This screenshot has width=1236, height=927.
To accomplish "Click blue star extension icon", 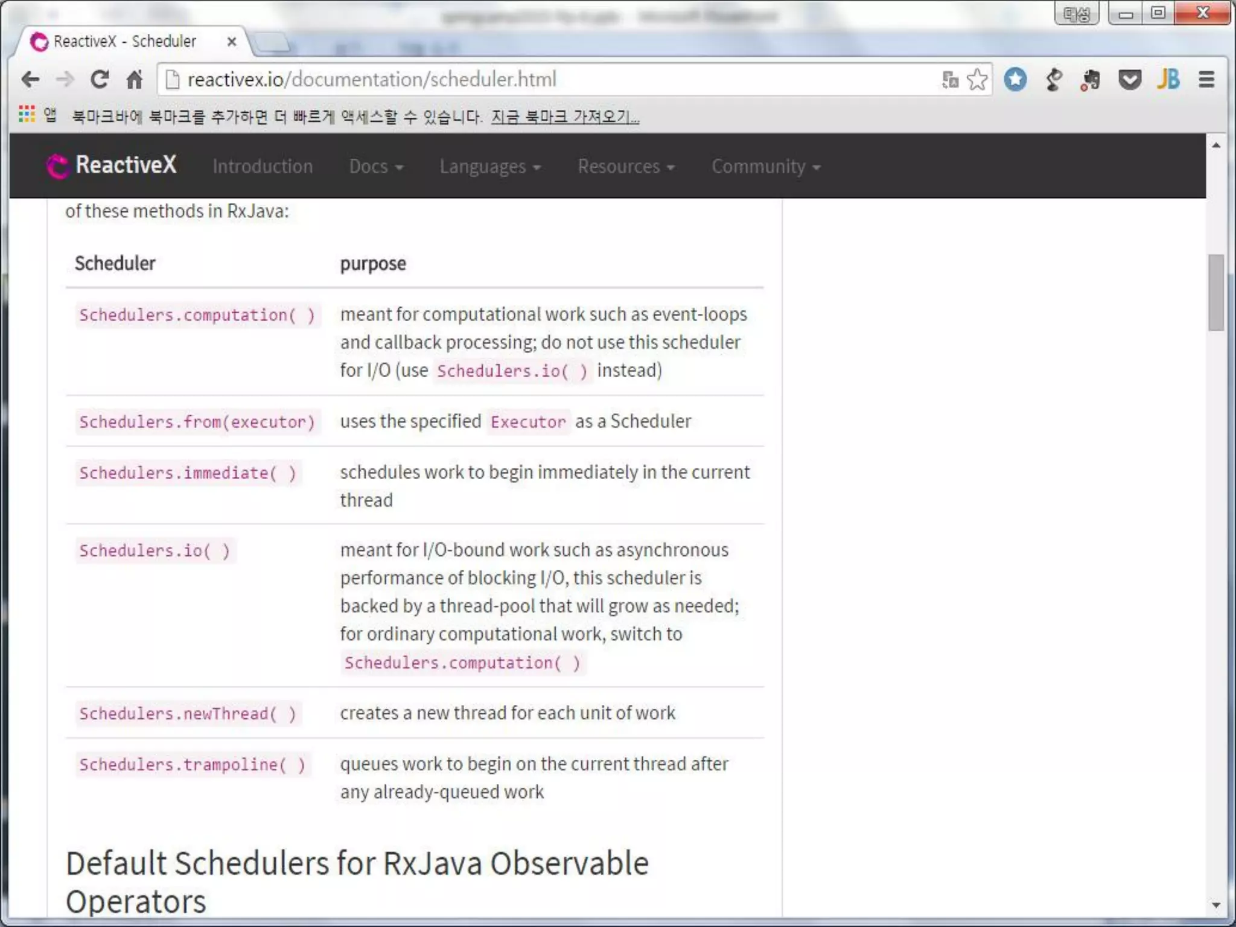I will pos(1015,79).
